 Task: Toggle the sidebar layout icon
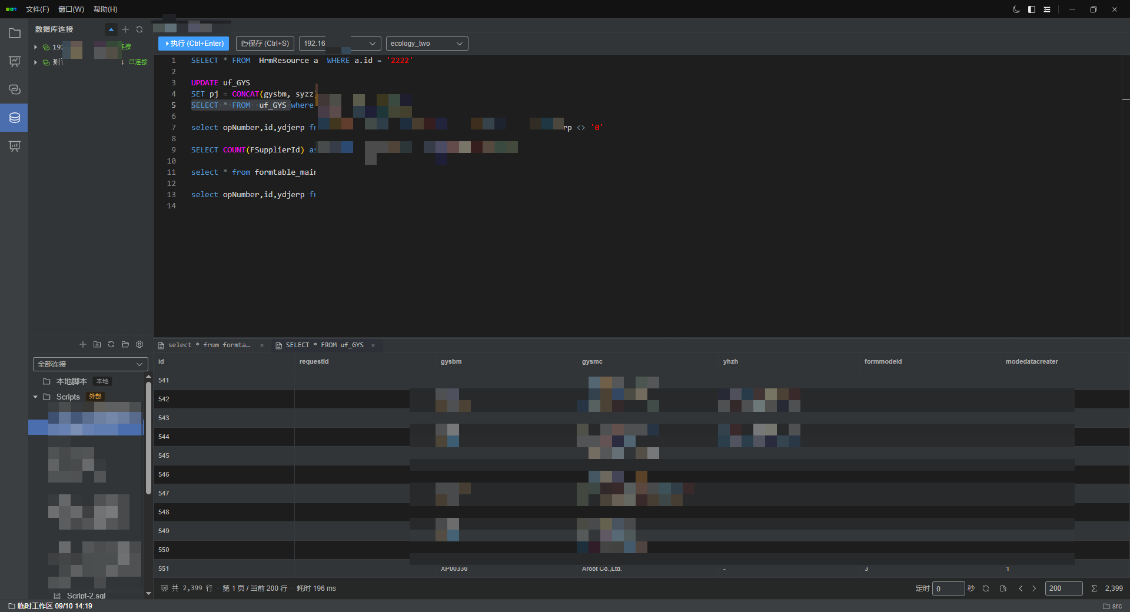[1032, 9]
